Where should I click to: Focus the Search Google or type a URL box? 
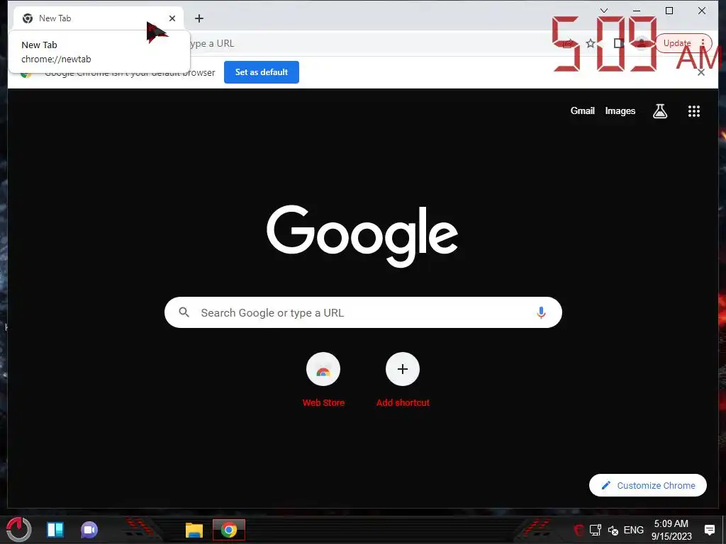(x=363, y=312)
